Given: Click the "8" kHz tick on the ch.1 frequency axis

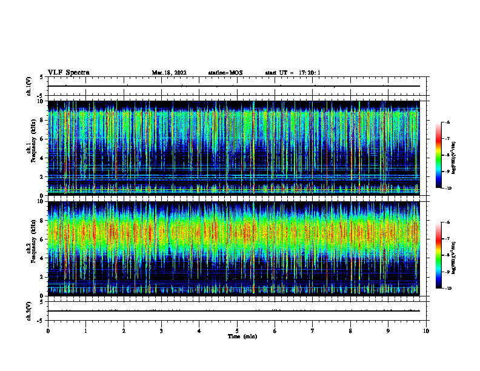Looking at the screenshot, I should tap(42, 120).
